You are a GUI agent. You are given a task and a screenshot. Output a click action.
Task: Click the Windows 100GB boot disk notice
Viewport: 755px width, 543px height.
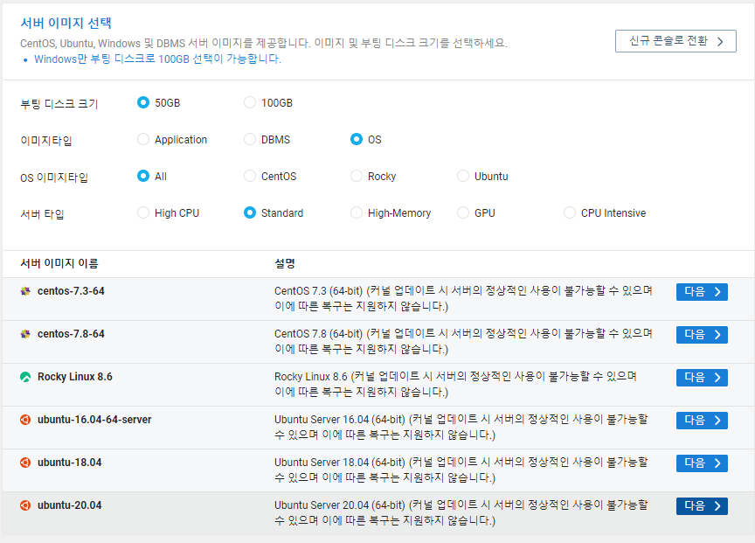pos(157,59)
